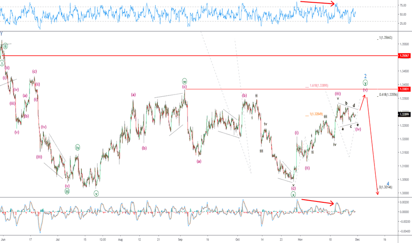Click the green circled y wave label
This screenshot has height=243, width=412.
click(x=365, y=83)
